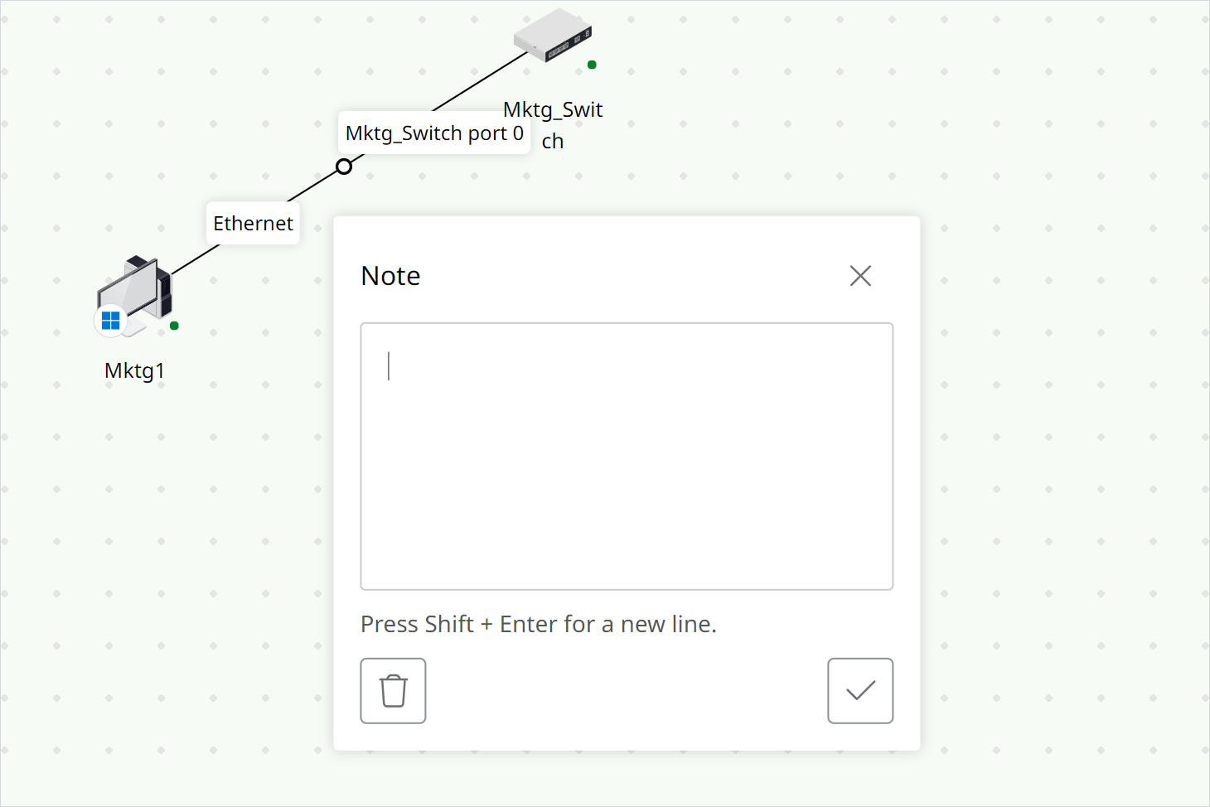1210x807 pixels.
Task: Click the "Mktg_Switch port 0" label
Action: click(434, 133)
